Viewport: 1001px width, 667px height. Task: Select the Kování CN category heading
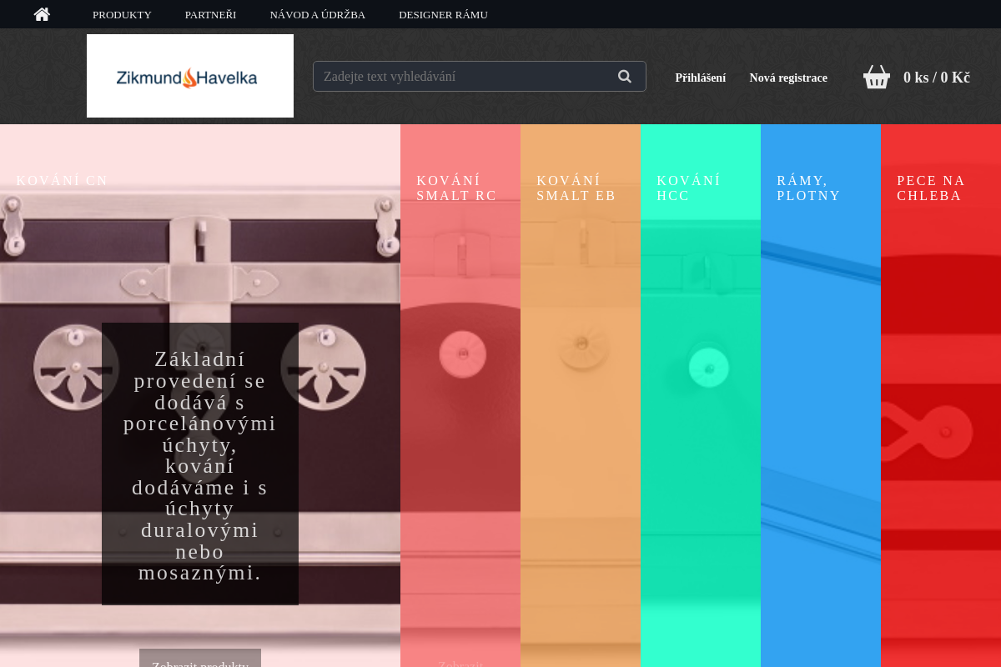(63, 181)
